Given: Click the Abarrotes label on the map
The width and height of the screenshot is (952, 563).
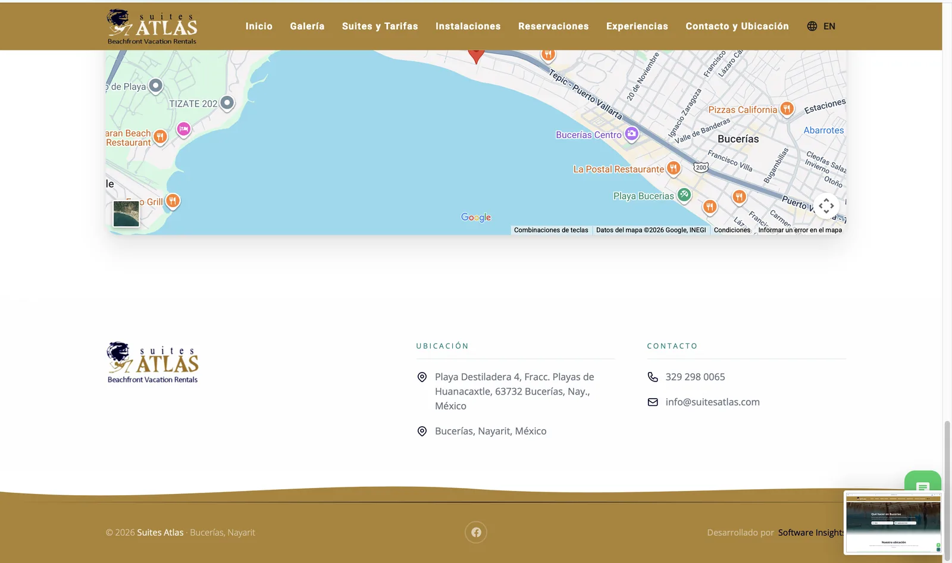Looking at the screenshot, I should 823,130.
